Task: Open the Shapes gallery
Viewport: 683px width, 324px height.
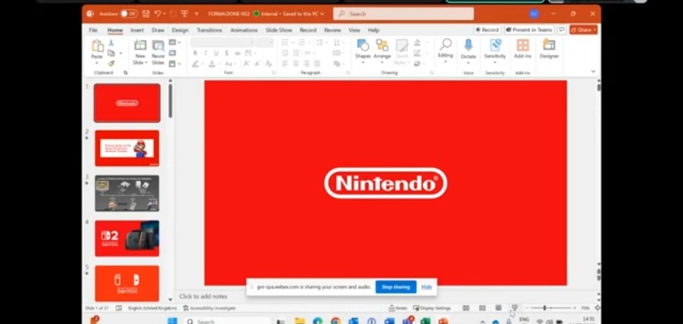Action: point(362,46)
